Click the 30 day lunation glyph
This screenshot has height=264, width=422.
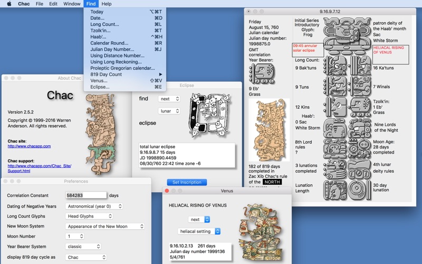pos(360,190)
